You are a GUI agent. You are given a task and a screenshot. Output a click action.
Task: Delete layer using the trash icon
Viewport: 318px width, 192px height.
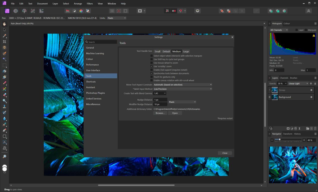click(x=315, y=128)
